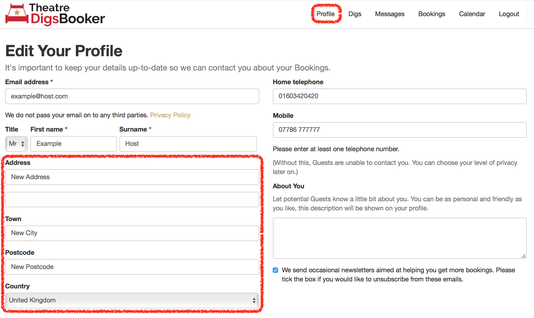Click Logout in the navigation bar

[509, 14]
